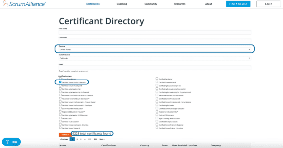283x148 pixels.
Task: Click the Certifications column header
Action: click(109, 145)
